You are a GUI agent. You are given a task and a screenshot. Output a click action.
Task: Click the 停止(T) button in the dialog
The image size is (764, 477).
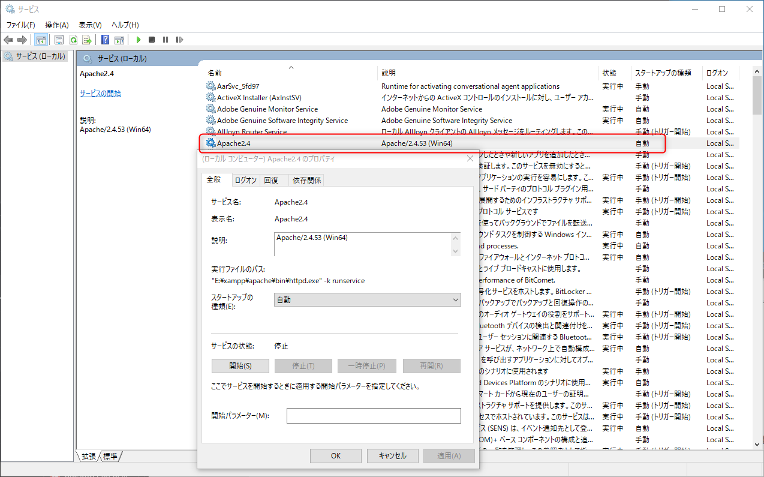303,365
